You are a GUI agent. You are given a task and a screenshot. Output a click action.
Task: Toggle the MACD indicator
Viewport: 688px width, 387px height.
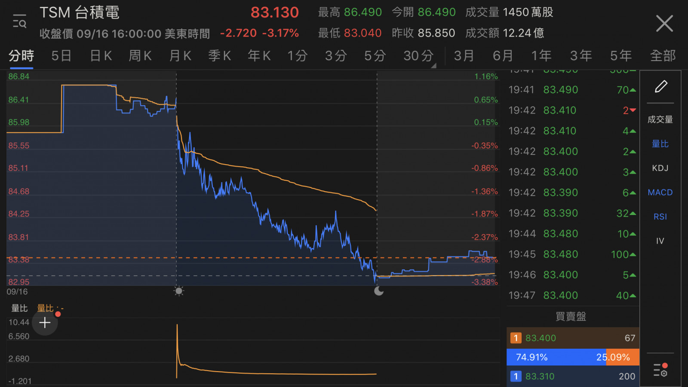point(660,192)
